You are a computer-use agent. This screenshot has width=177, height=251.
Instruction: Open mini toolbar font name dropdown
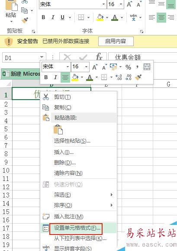pos(68,67)
